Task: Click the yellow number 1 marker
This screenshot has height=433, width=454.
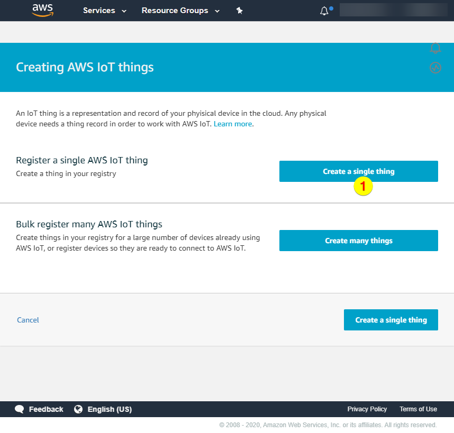Action: click(x=364, y=187)
